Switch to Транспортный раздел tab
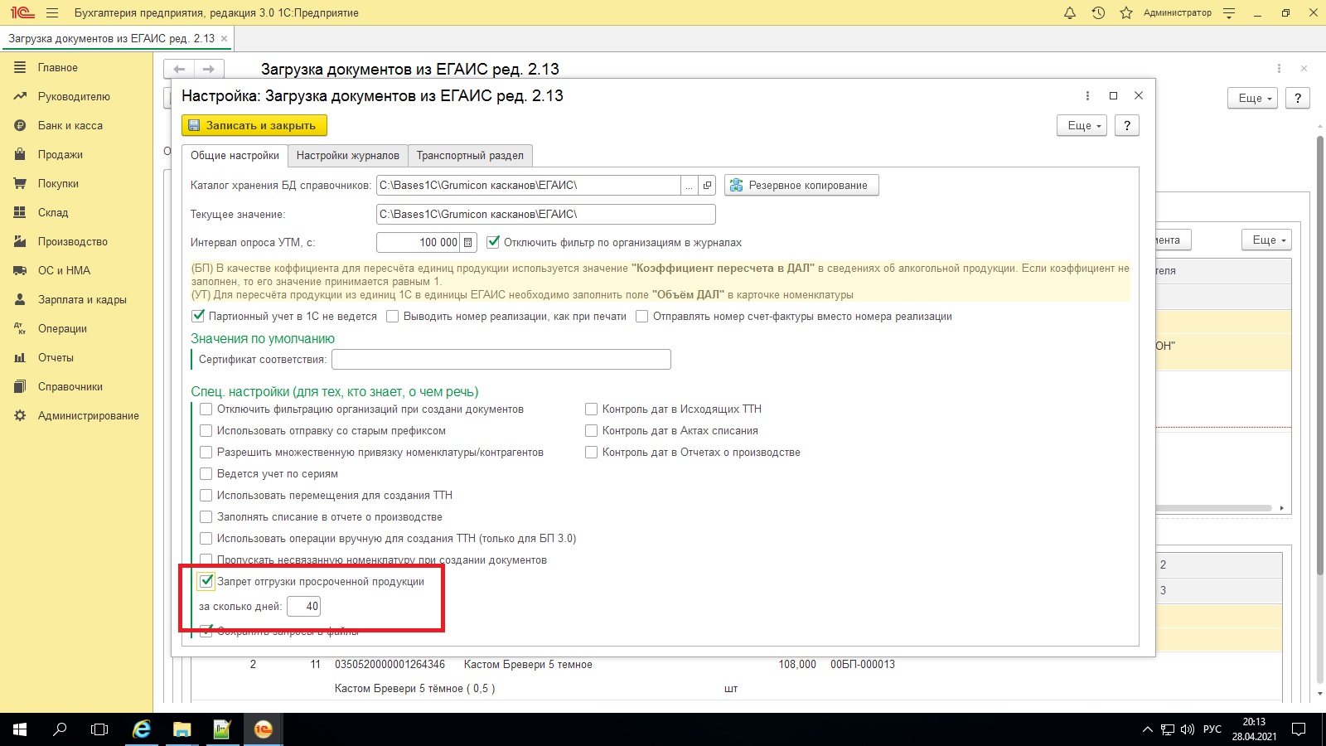 [470, 156]
